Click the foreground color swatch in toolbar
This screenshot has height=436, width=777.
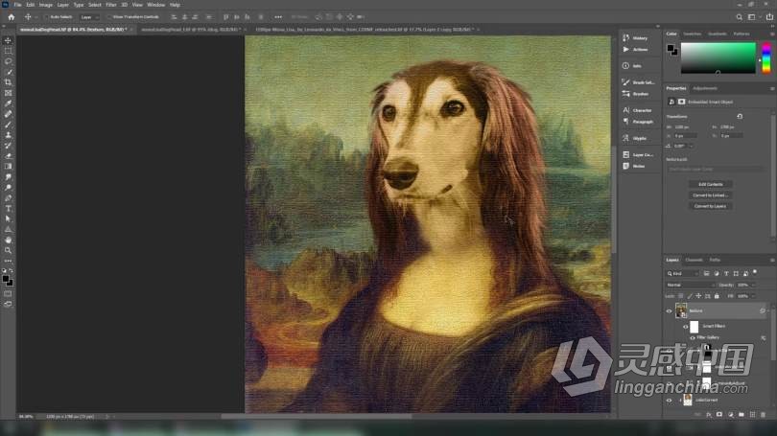pyautogui.click(x=6, y=279)
